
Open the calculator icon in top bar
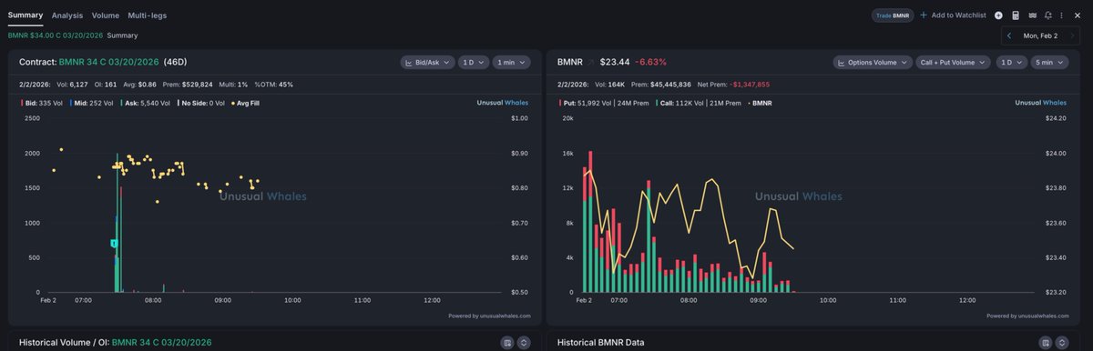pyautogui.click(x=1015, y=15)
